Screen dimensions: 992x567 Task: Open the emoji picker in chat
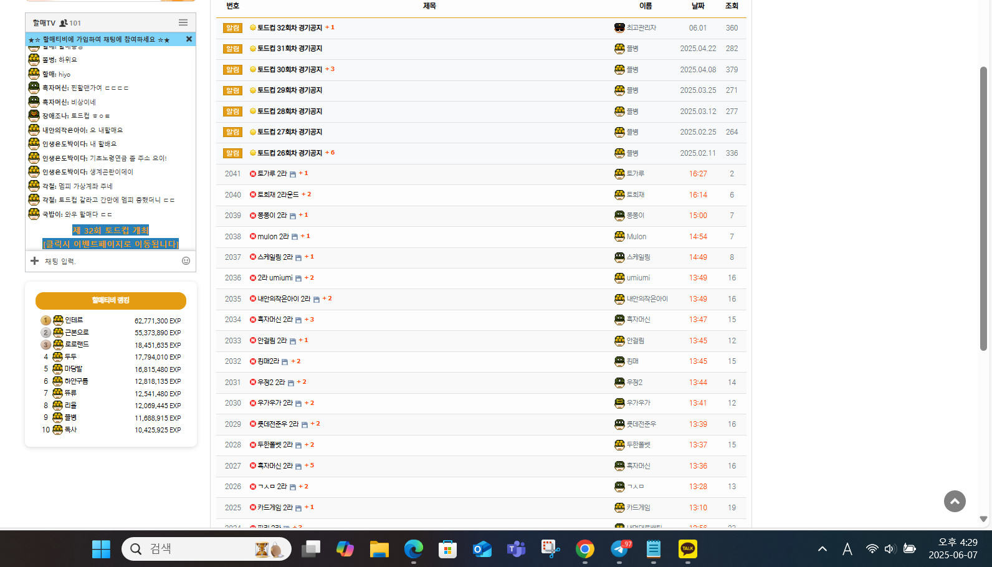coord(186,261)
